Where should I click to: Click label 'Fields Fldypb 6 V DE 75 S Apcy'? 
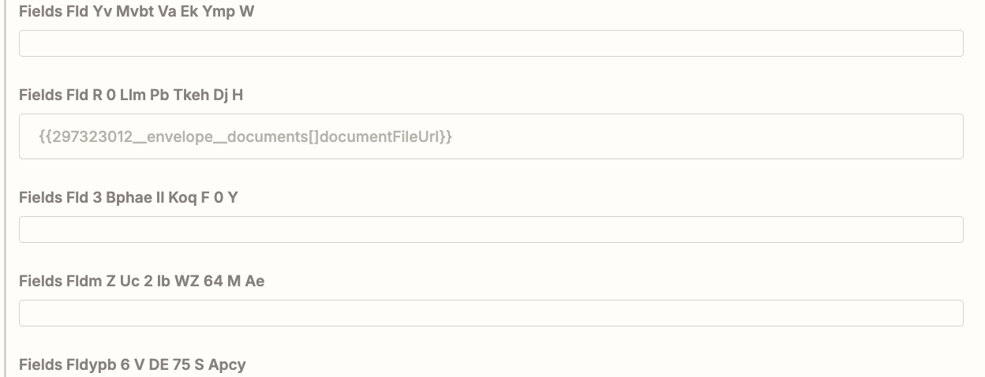click(x=132, y=364)
